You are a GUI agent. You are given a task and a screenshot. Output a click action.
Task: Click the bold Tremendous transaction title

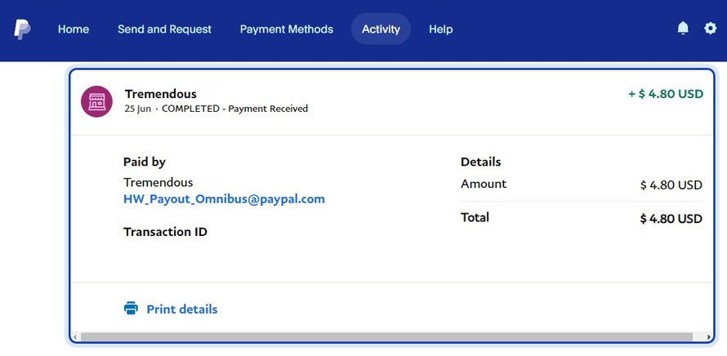pyautogui.click(x=160, y=94)
